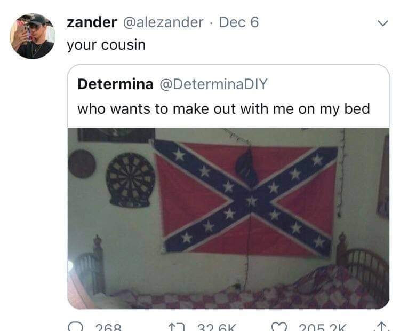Image resolution: width=400 pixels, height=331 pixels.
Task: Open the Determina quoted author name
Action: (x=115, y=84)
